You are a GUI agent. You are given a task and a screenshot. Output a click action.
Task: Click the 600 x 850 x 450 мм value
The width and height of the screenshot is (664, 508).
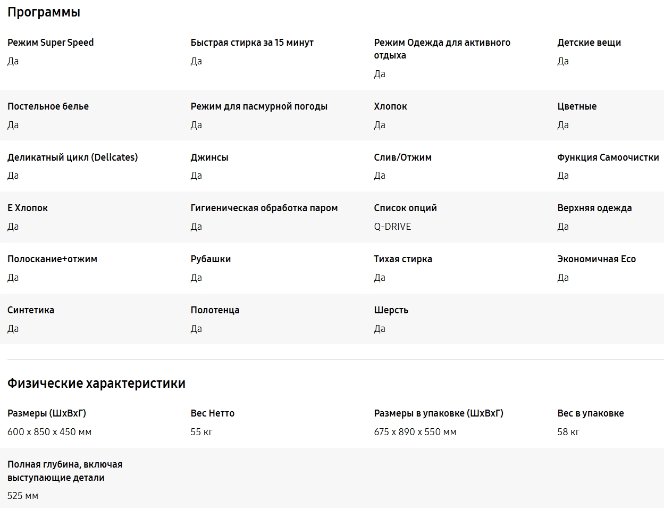(49, 432)
